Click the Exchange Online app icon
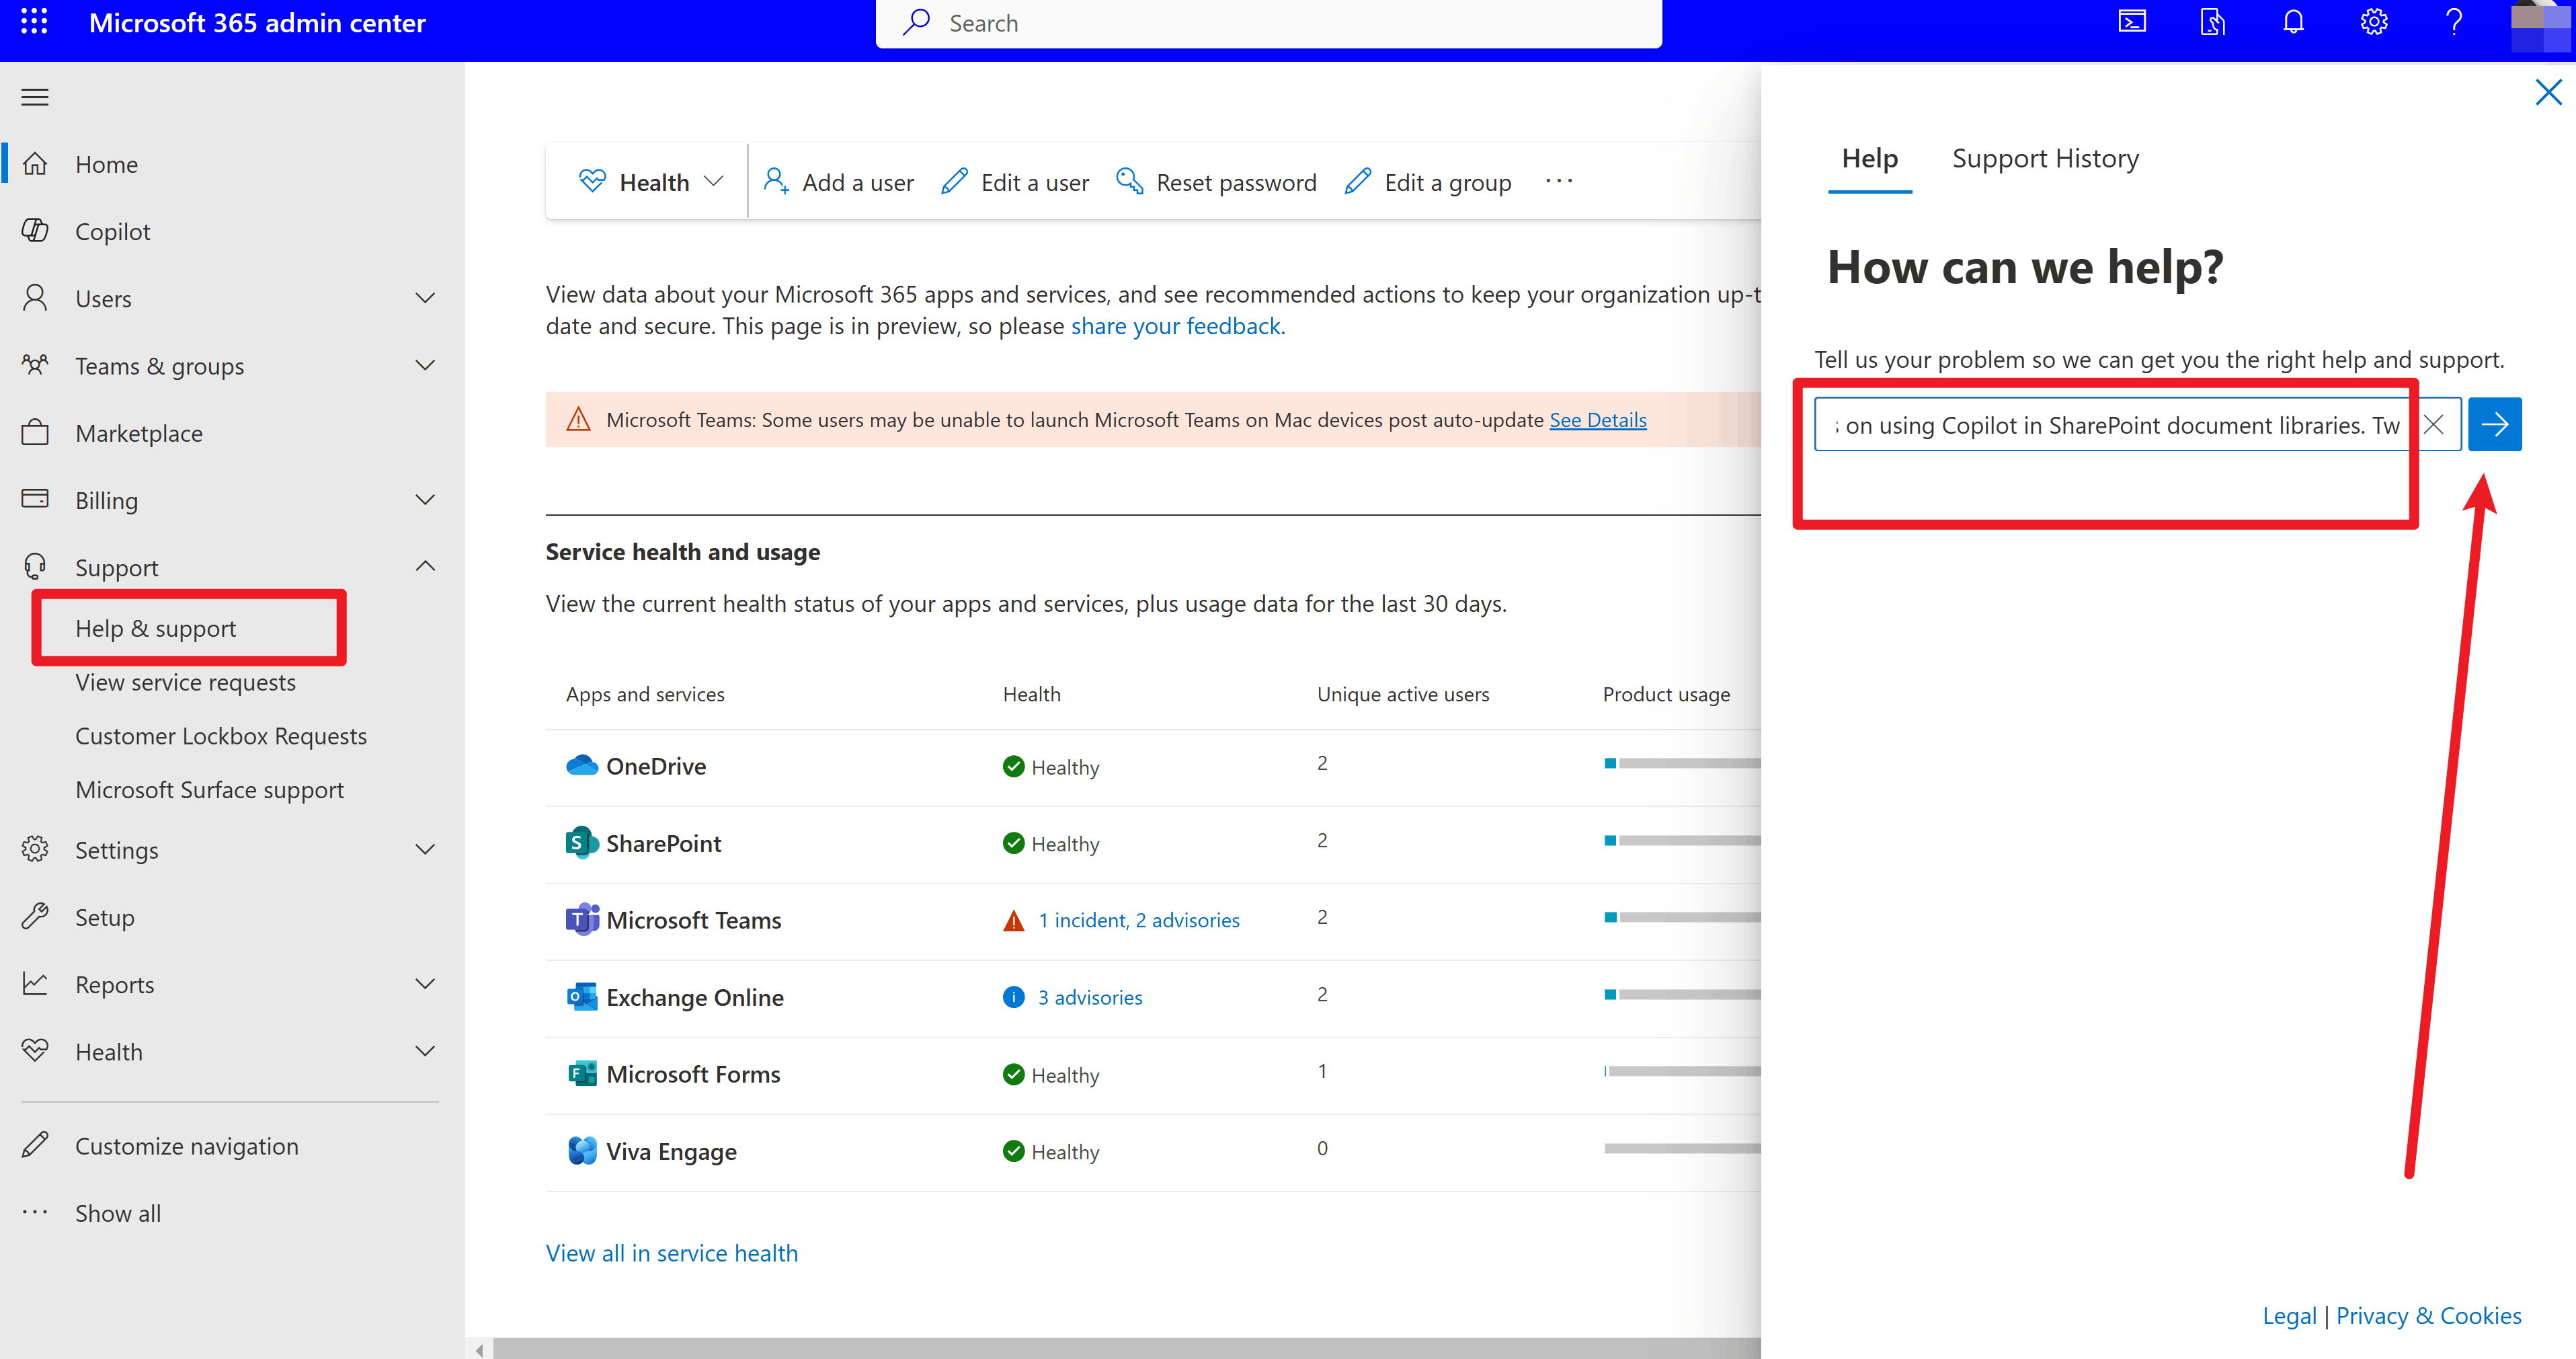 (x=581, y=997)
